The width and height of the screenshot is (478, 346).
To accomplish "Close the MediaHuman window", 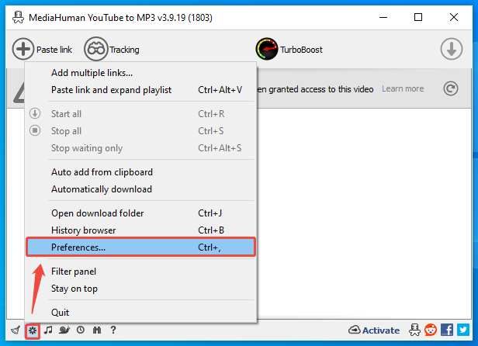I will coord(454,17).
